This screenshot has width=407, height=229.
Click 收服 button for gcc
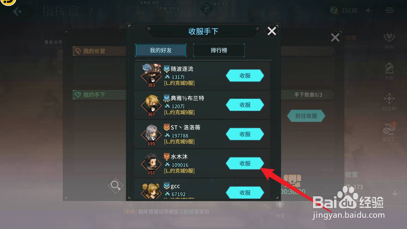245,192
